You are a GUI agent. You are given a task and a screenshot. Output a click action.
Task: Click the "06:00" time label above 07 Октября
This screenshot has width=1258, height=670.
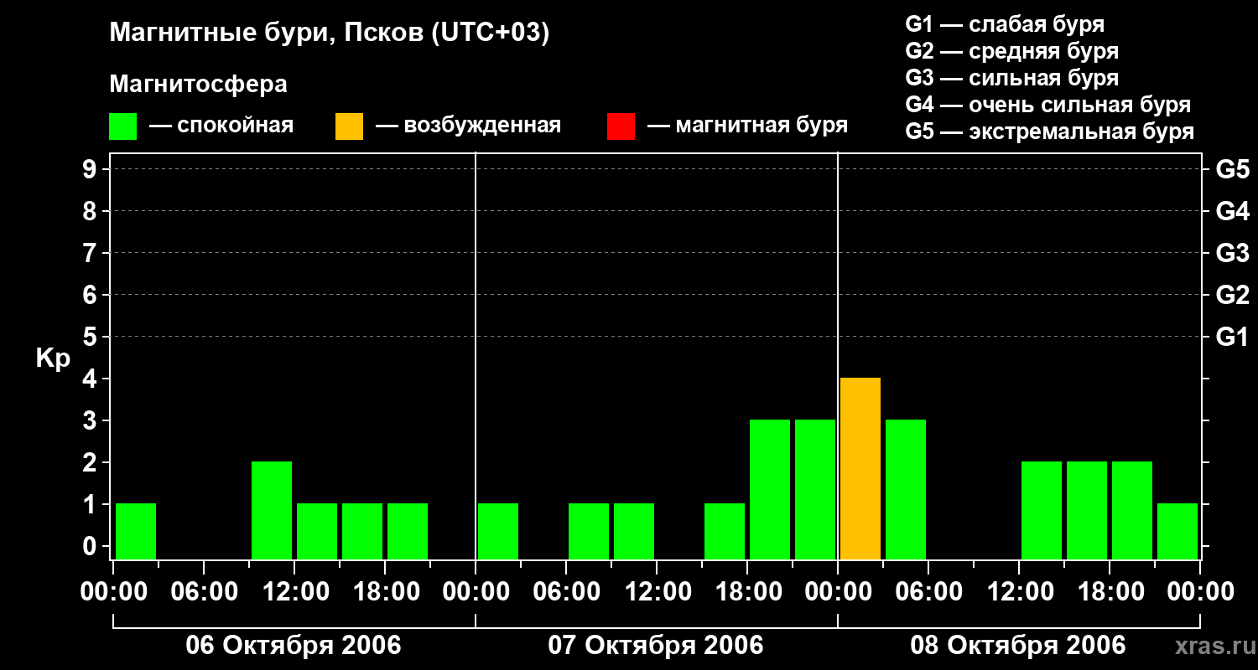coord(566,592)
